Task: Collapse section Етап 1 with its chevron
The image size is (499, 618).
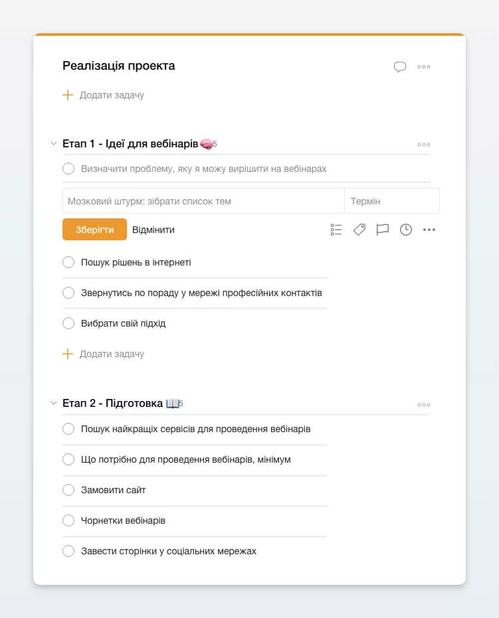Action: 53,143
